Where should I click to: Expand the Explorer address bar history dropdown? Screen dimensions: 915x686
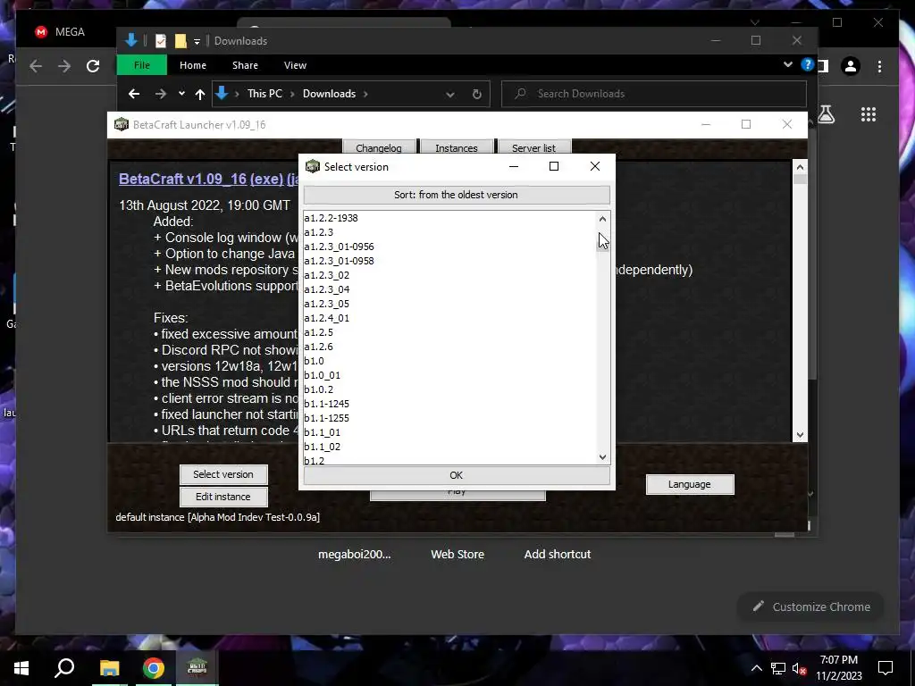[450, 94]
